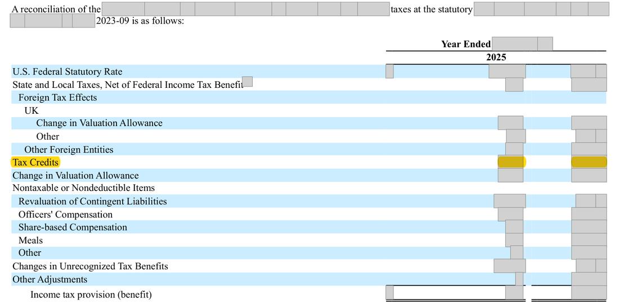Image resolution: width=619 pixels, height=303 pixels.
Task: Click the 'Officers' Compensation' row label
Action: (x=65, y=214)
